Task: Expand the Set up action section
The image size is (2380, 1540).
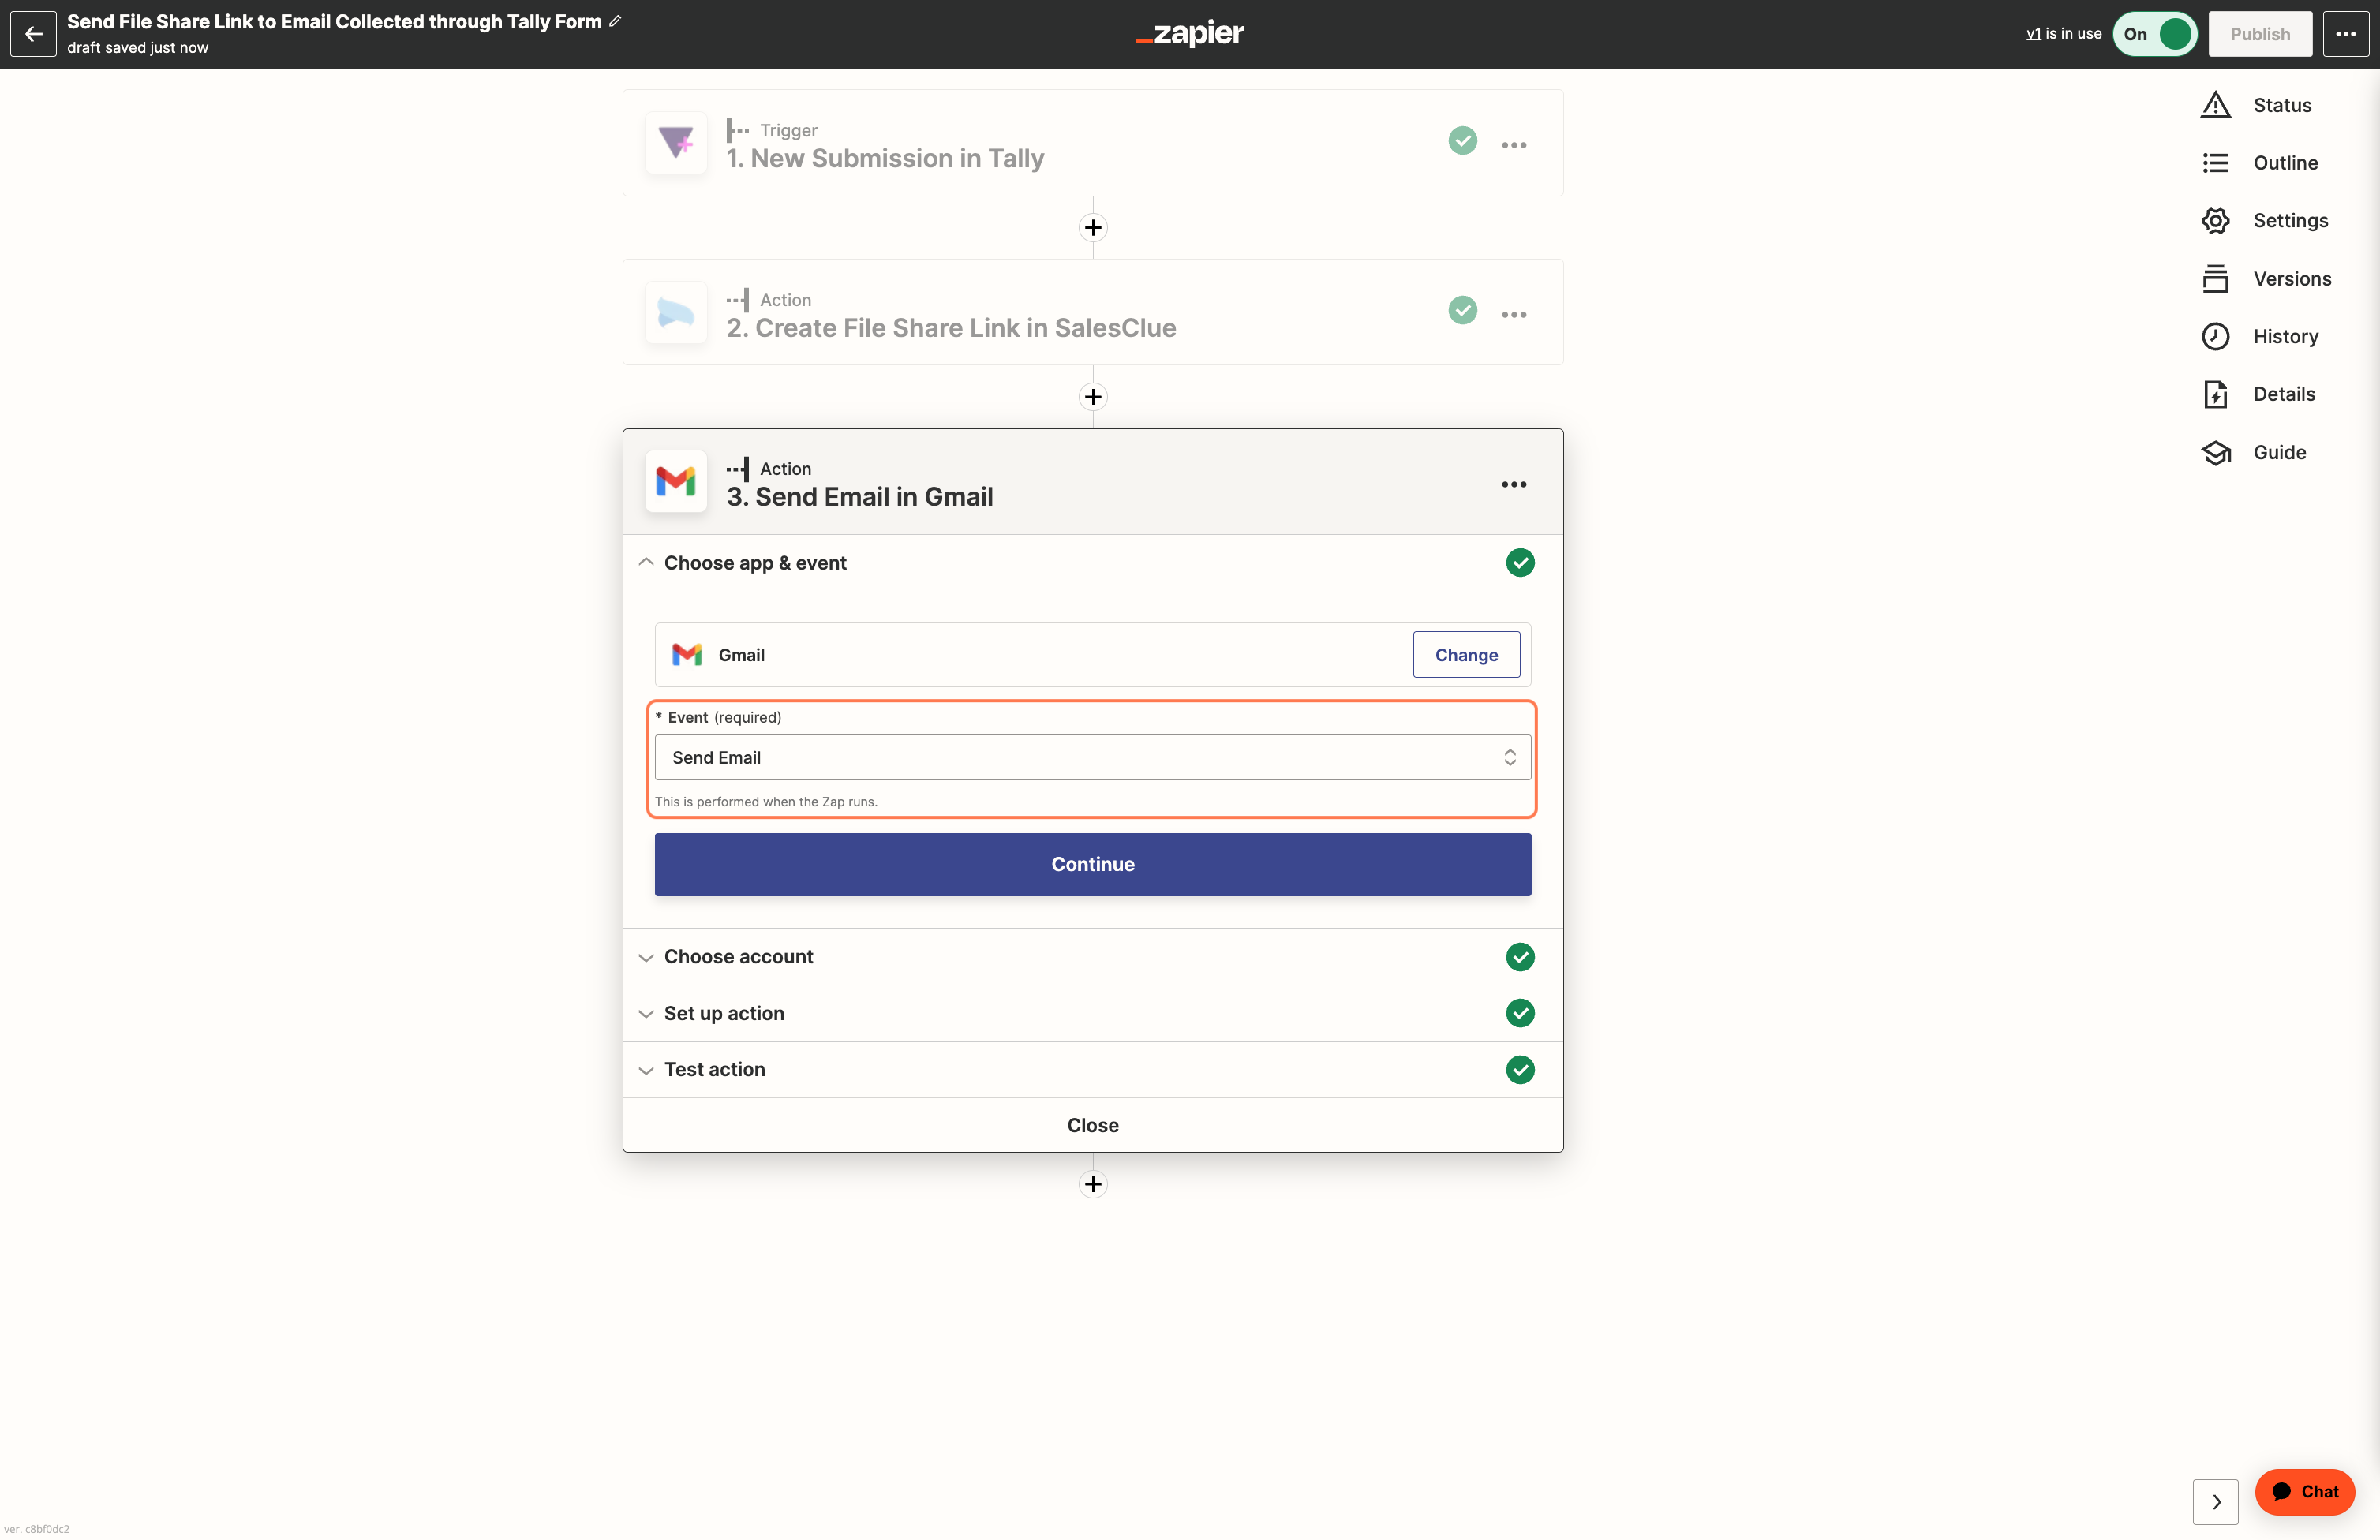Action: [x=1093, y=1013]
